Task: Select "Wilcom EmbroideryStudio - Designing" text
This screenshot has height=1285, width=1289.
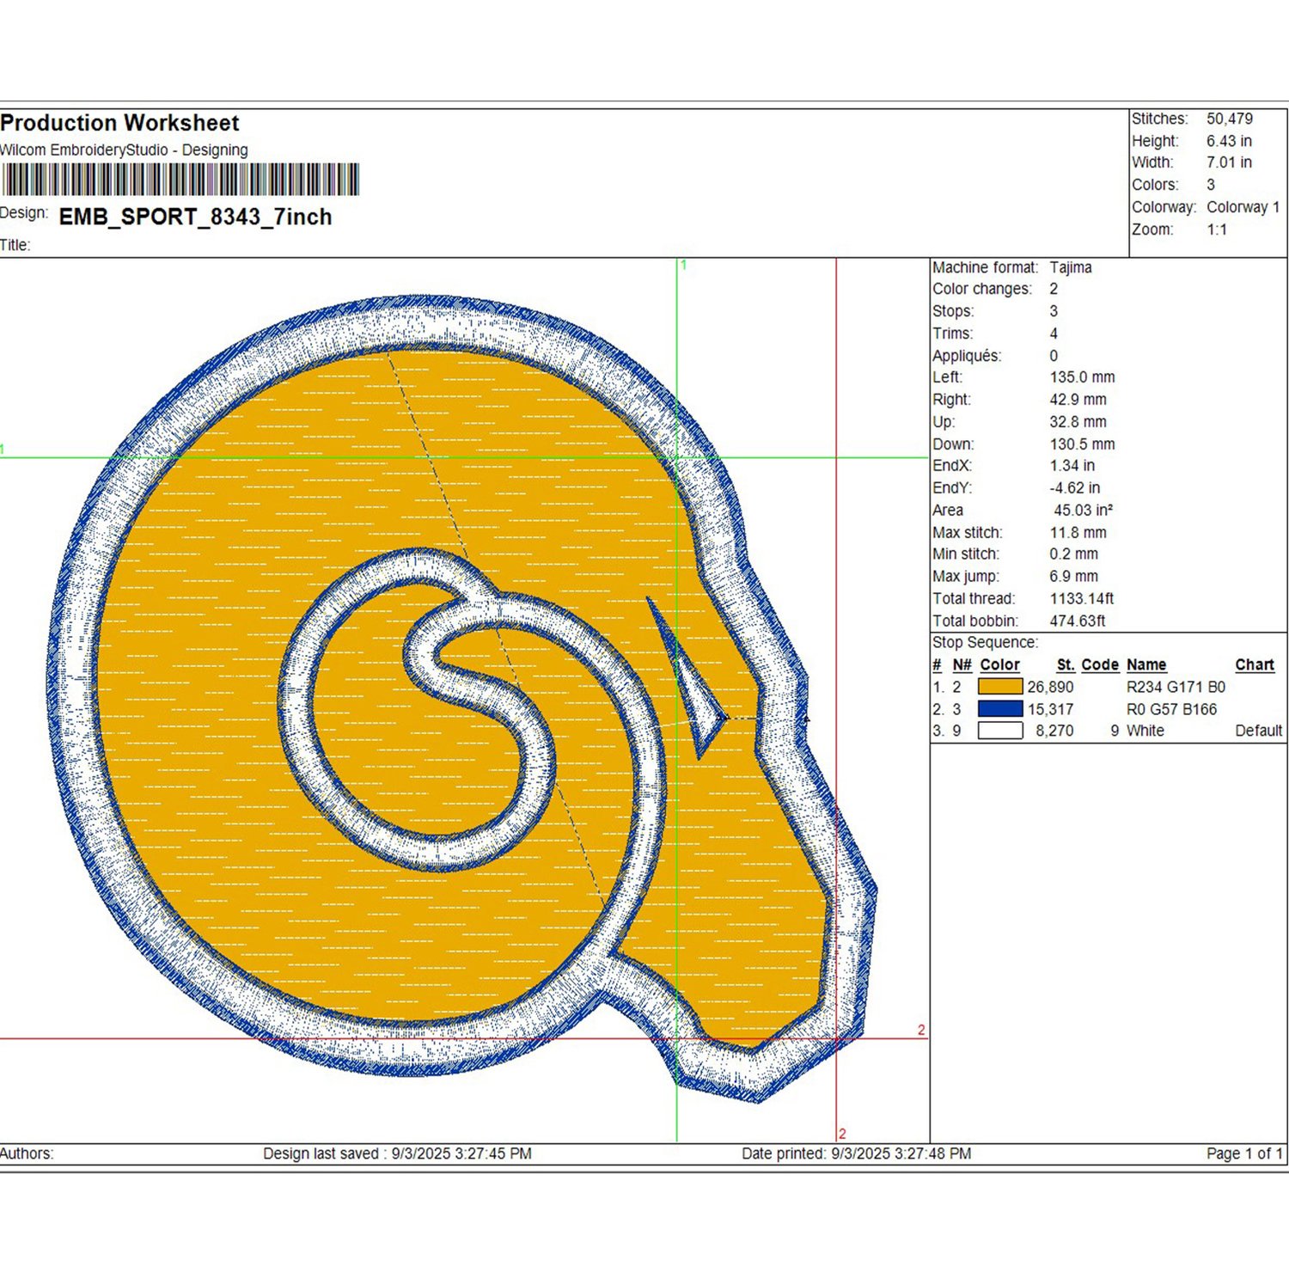Action: coord(124,150)
